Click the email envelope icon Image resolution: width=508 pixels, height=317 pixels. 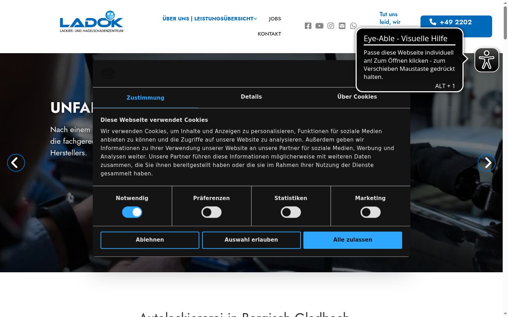click(342, 26)
